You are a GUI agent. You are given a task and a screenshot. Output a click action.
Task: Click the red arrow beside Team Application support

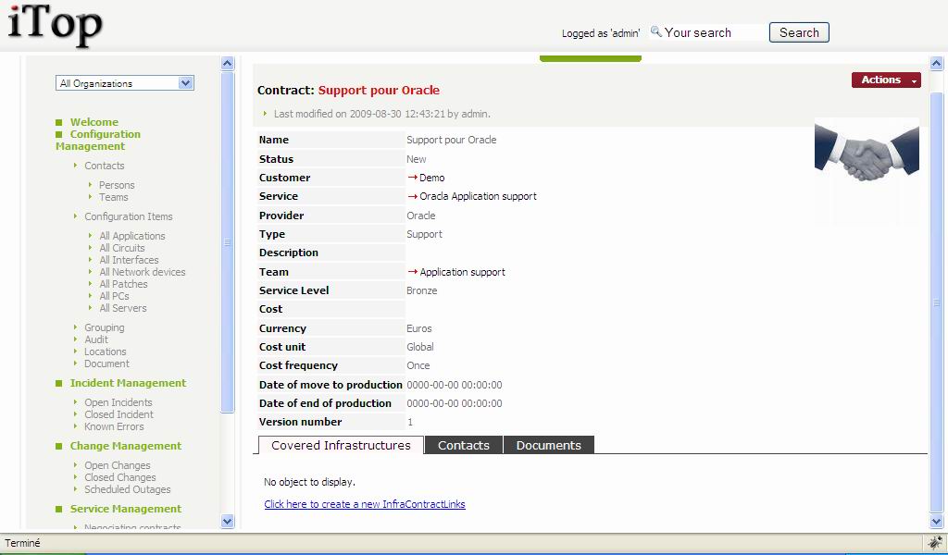pos(412,272)
